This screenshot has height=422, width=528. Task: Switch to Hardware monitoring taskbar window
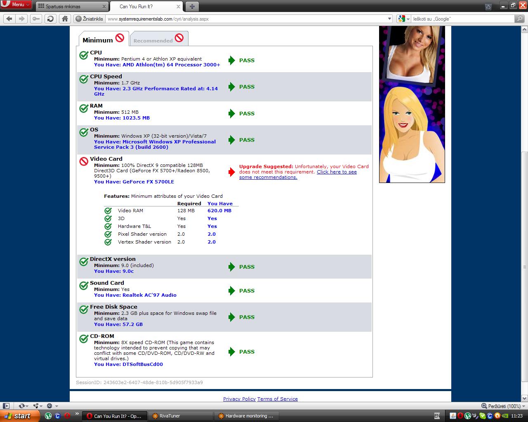pyautogui.click(x=247, y=416)
